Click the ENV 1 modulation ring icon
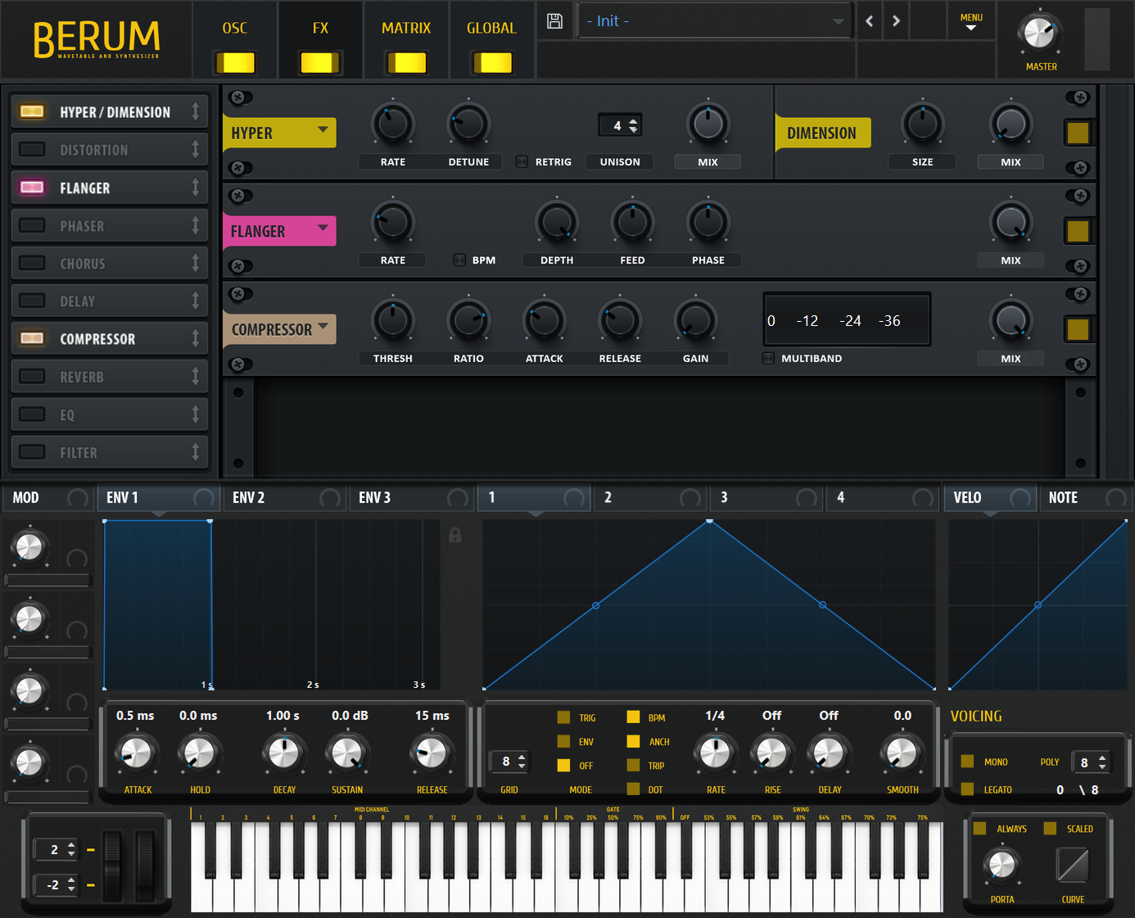1135x918 pixels. point(204,498)
